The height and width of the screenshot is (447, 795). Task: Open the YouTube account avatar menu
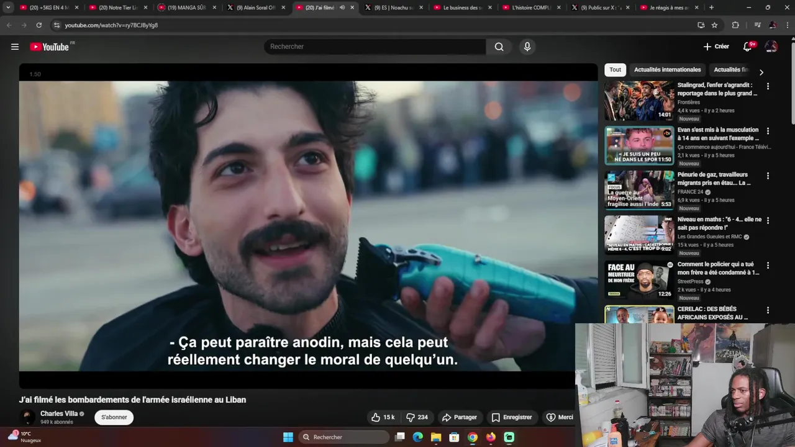[x=771, y=47]
